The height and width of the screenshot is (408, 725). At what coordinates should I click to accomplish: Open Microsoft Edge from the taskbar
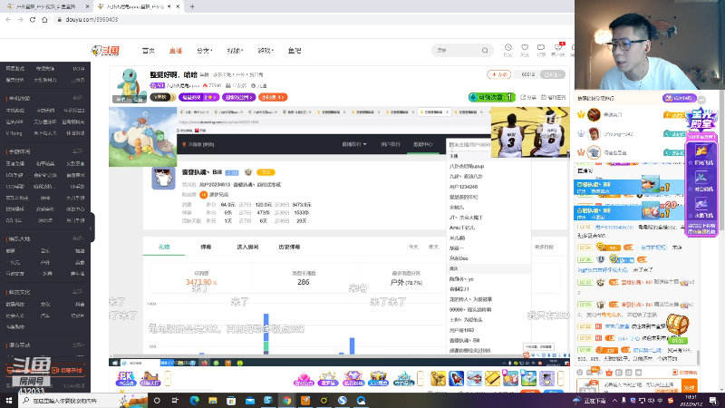click(x=194, y=401)
